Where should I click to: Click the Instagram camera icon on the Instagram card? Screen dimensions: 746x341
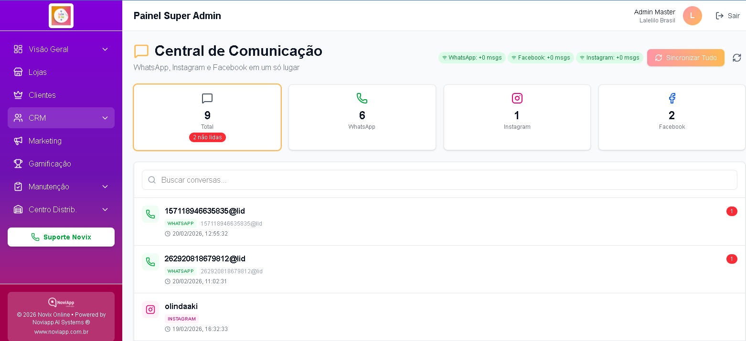[517, 98]
